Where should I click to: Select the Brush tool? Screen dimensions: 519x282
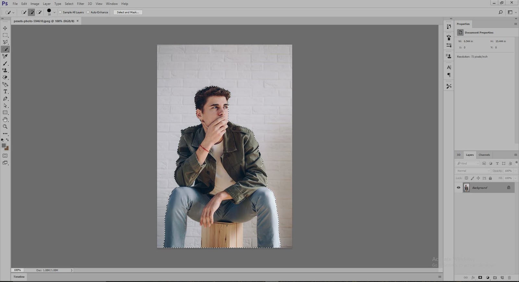coord(5,64)
